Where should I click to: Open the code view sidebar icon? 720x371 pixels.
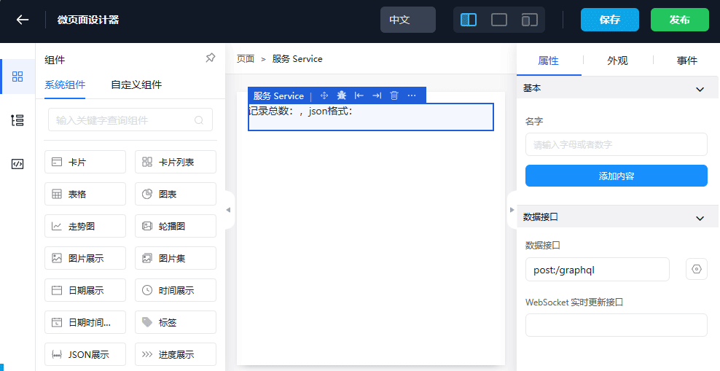(17, 164)
